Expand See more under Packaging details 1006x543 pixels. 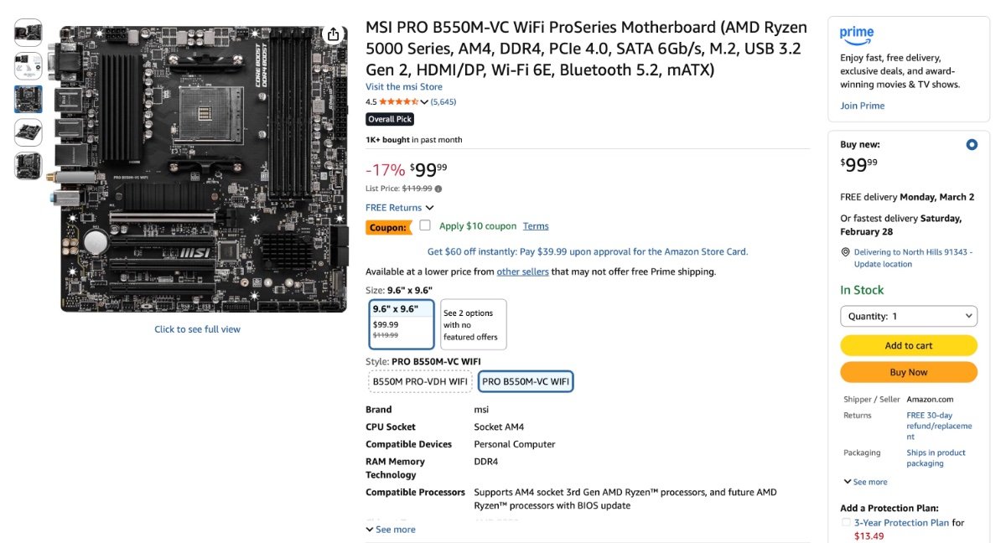[865, 482]
